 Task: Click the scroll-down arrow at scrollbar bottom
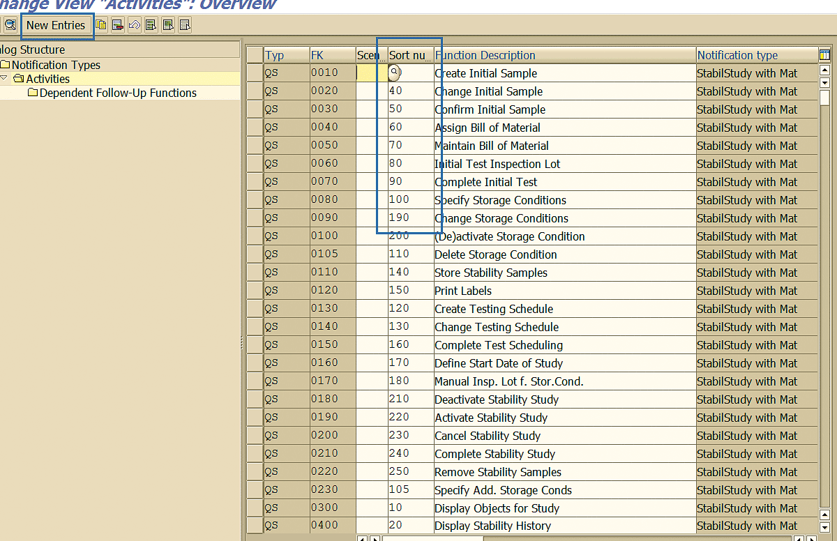pos(825,528)
